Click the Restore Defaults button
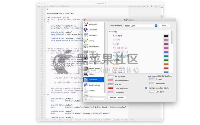The image size is (200, 125). [x=117, y=97]
